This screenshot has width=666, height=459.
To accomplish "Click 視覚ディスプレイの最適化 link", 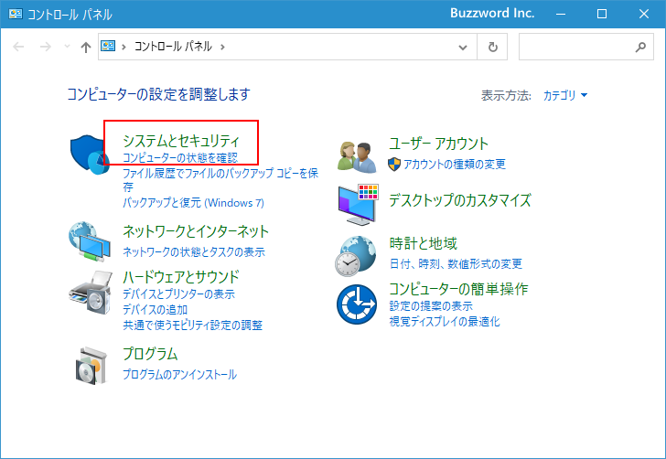I will [x=445, y=322].
